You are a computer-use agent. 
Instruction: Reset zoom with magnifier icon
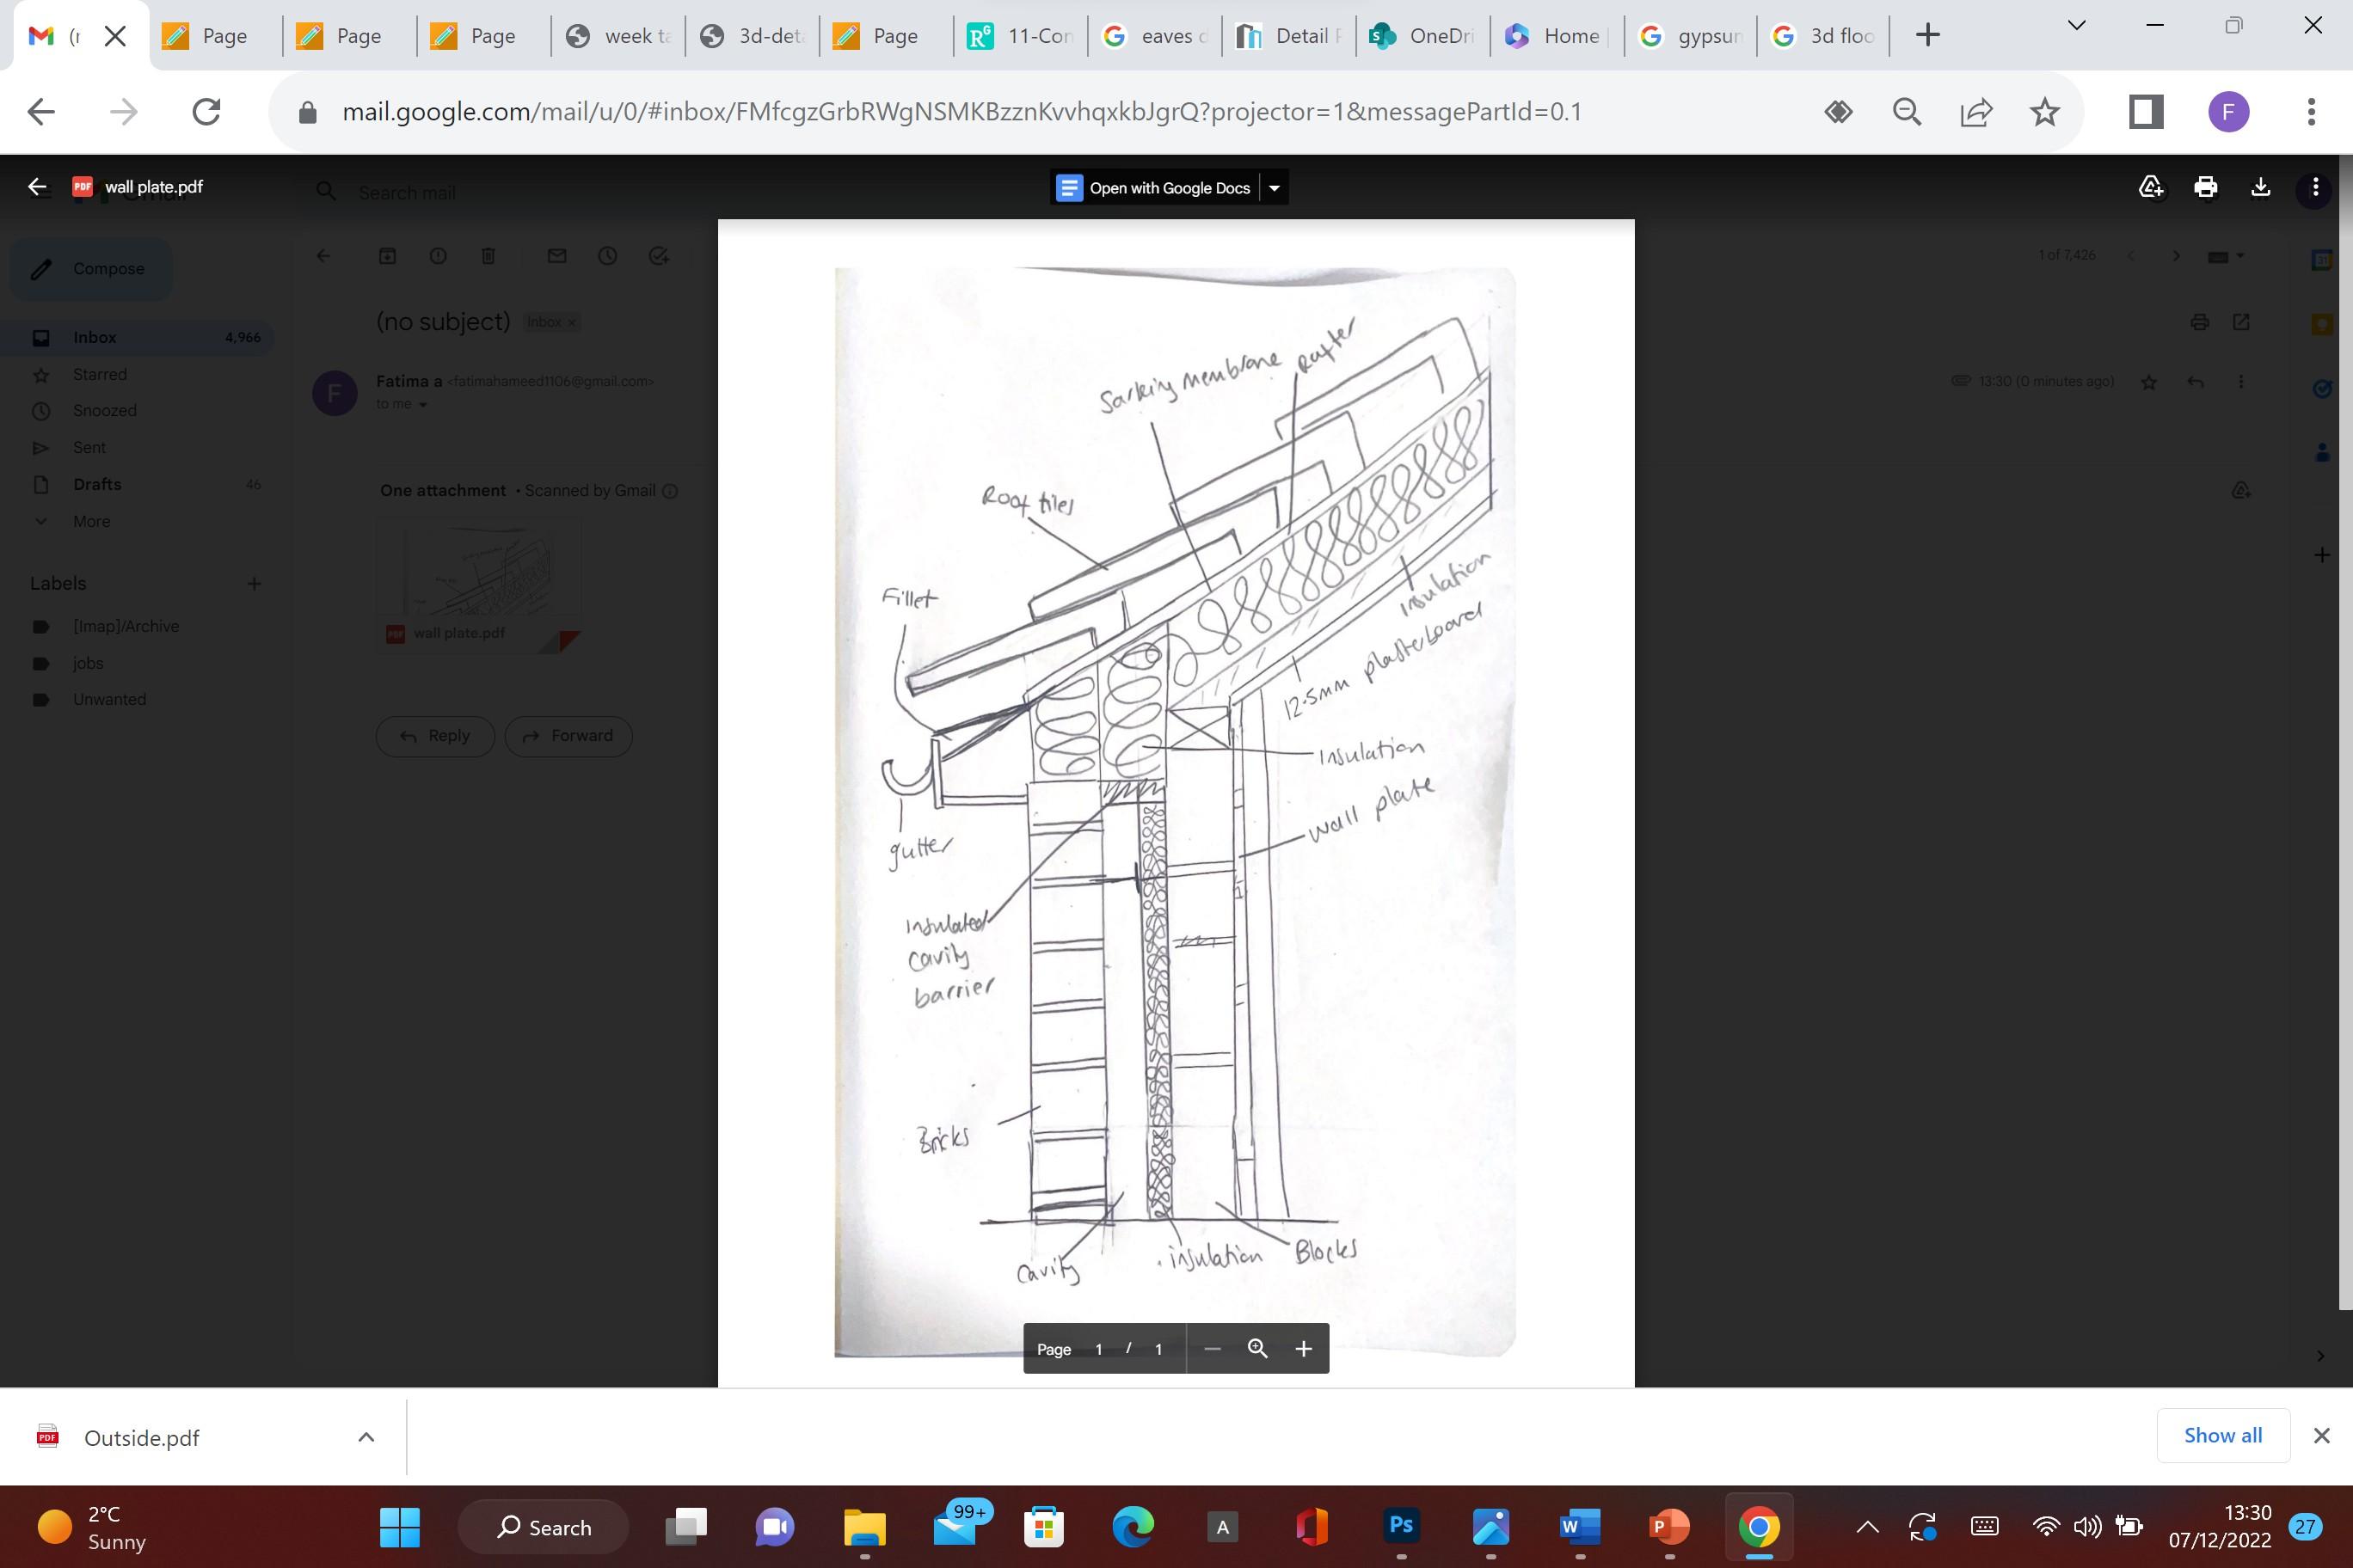click(1257, 1348)
